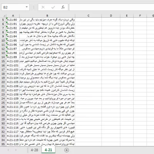Select column D header
154x154 pixels.
coord(111,16)
